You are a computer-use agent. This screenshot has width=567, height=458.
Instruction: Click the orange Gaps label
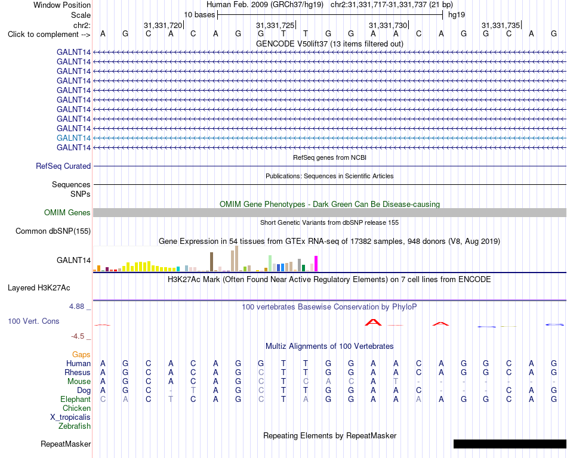click(x=81, y=355)
